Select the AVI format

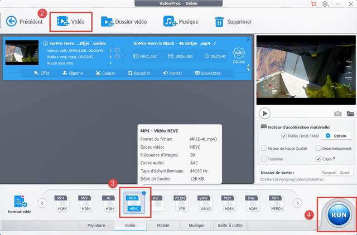click(157, 203)
